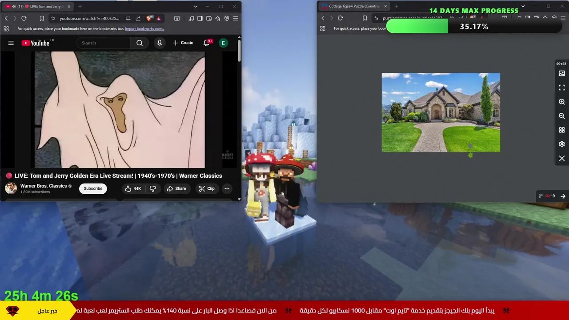Click the cottage jigsaw puzzle image
The height and width of the screenshot is (320, 569).
441,112
